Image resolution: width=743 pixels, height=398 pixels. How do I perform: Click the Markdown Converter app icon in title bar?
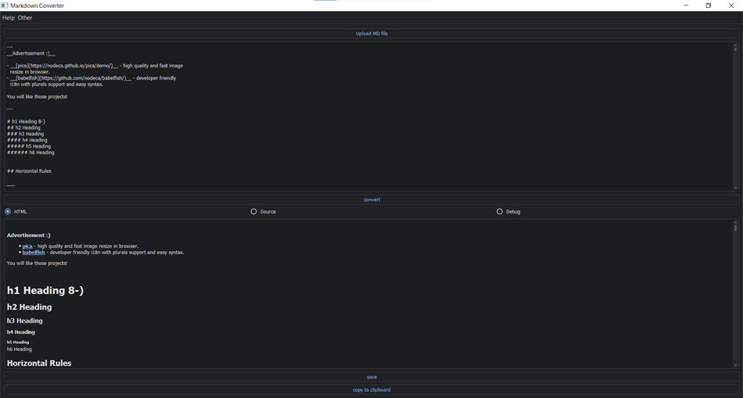[5, 5]
